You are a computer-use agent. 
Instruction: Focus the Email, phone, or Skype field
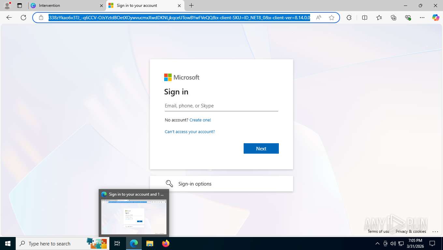click(x=221, y=106)
